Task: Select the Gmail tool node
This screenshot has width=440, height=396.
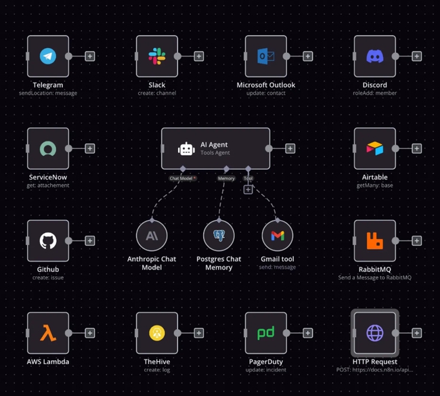Action: tap(278, 236)
